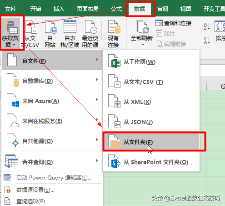Switch to the 视图 tab
Image resolution: width=225 pixels, height=206 pixels.
(x=186, y=9)
